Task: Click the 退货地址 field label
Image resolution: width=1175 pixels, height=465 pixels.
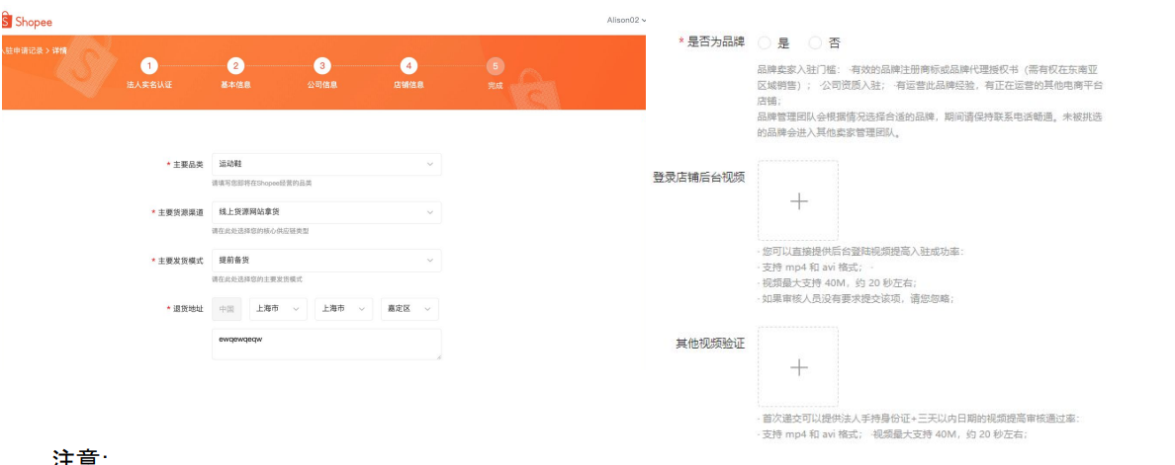Action: 187,309
